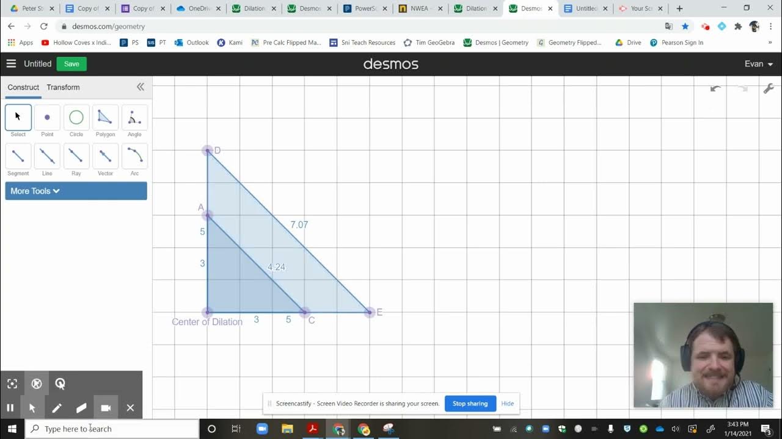
Task: Pause the Screencastify recording
Action: [10, 408]
